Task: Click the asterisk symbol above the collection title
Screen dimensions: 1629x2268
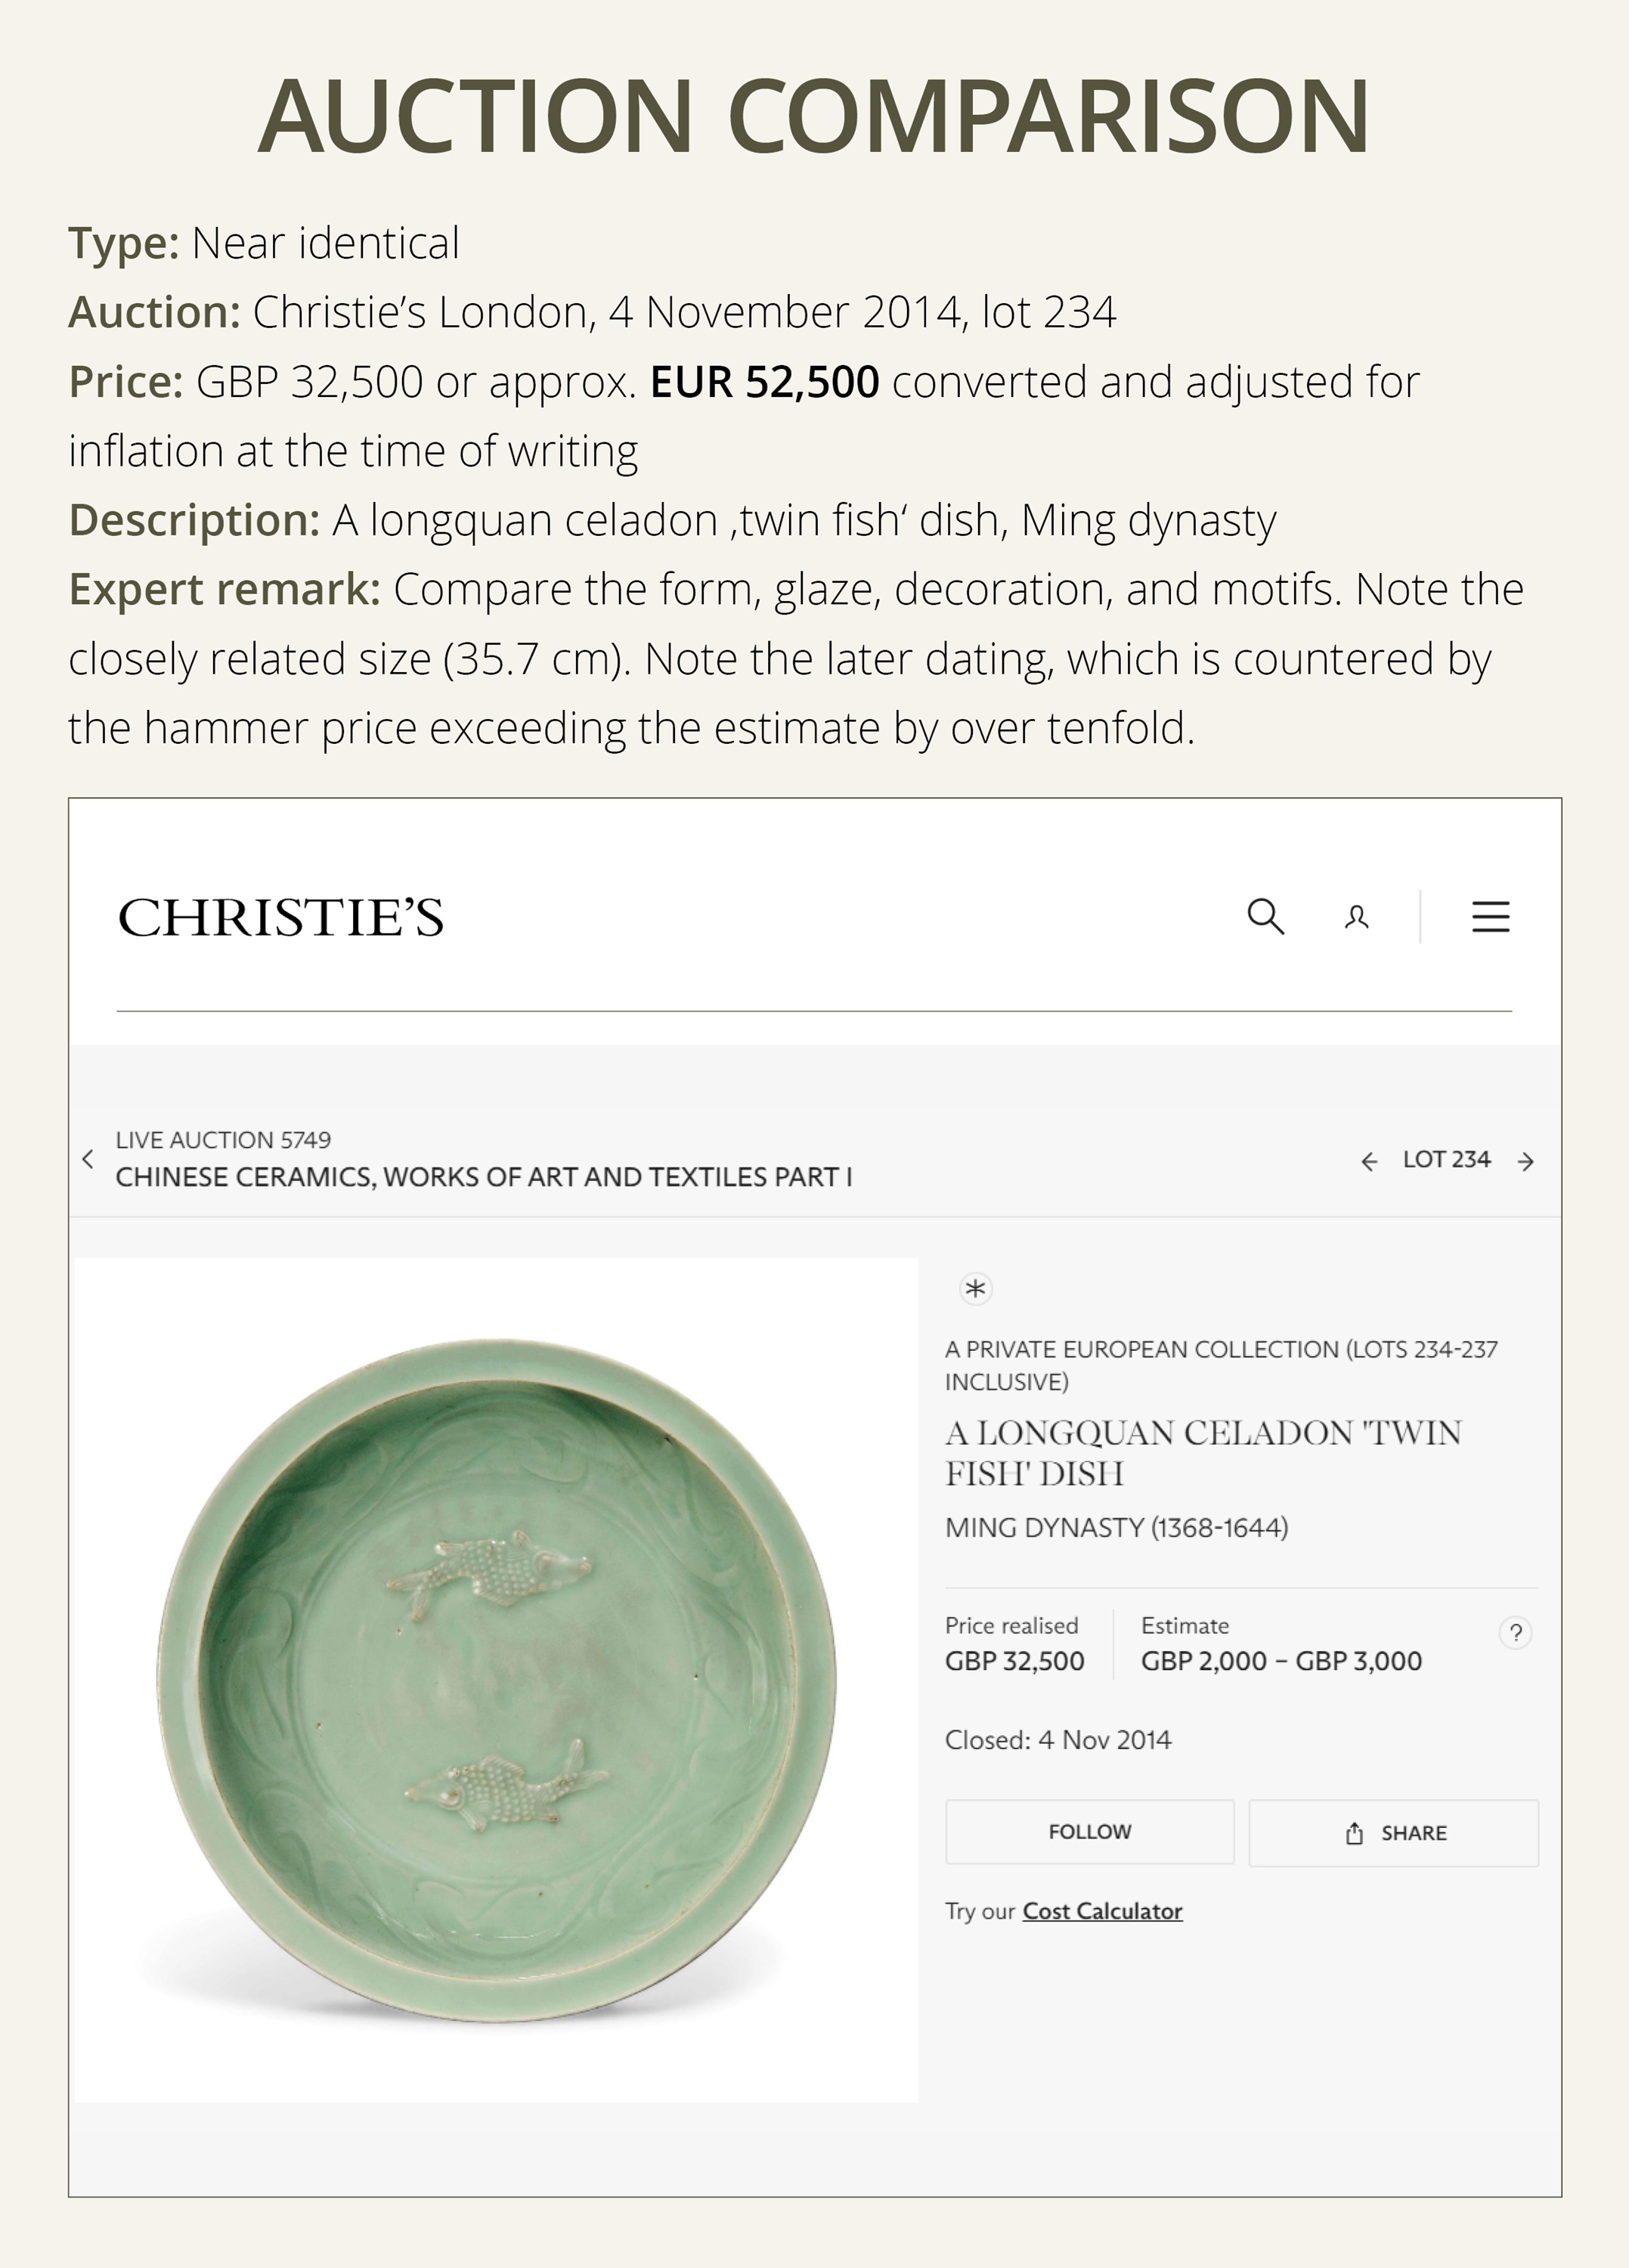Action: click(x=975, y=1288)
